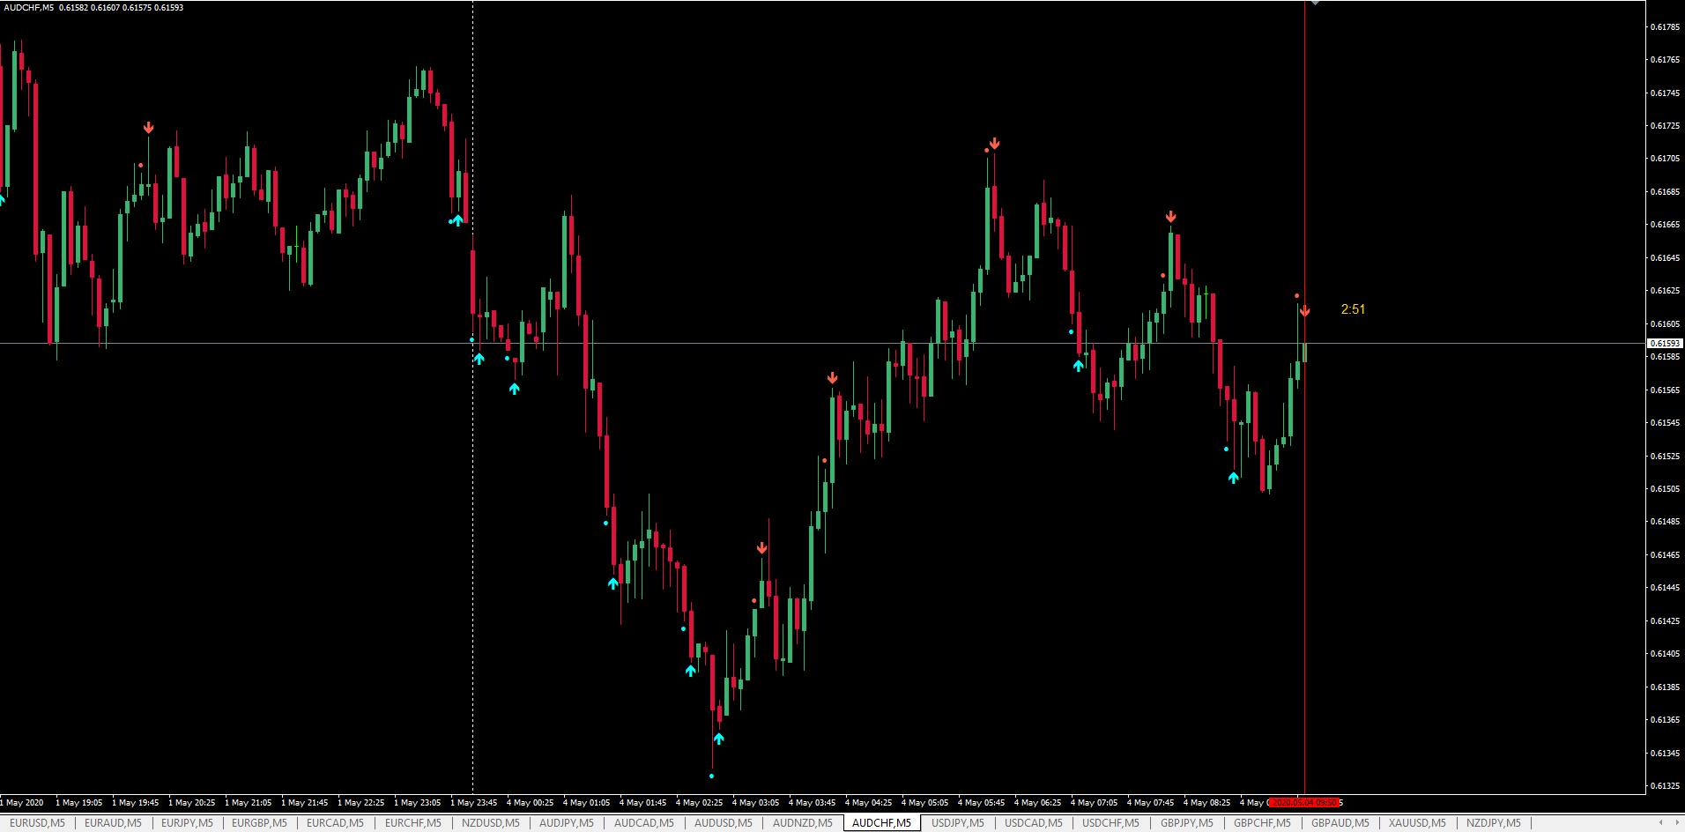The width and height of the screenshot is (1685, 832).
Task: Switch to the EURGBP,M5 tab
Action: point(259,823)
